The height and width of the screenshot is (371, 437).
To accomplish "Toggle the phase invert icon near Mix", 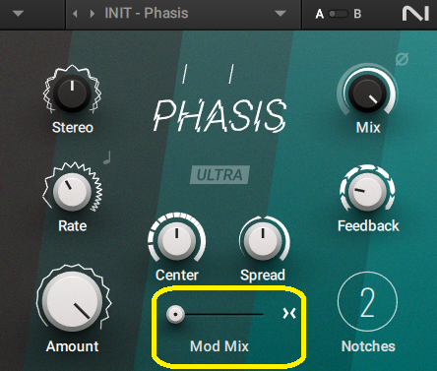I will pyautogui.click(x=402, y=59).
